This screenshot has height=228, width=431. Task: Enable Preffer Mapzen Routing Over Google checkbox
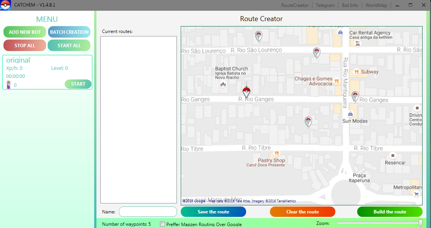pos(162,224)
